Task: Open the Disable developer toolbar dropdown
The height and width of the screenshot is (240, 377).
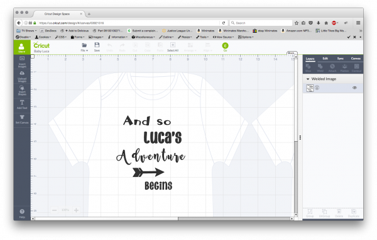Action: tap(23, 37)
